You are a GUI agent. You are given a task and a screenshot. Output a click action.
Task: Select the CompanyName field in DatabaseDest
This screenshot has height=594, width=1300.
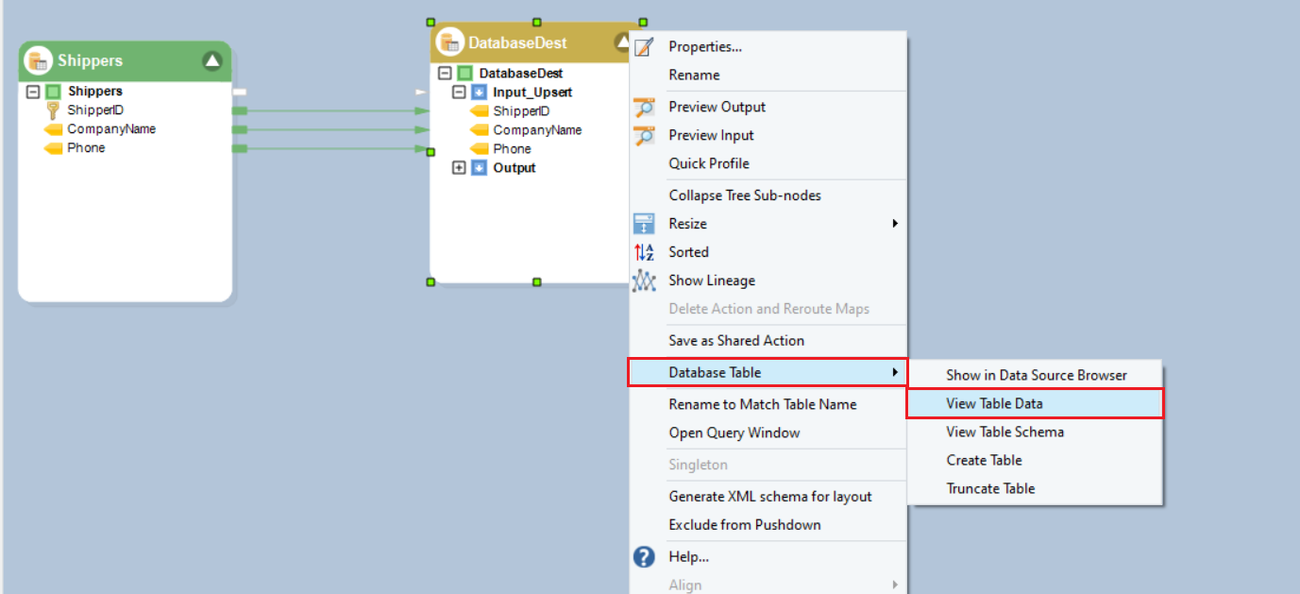[537, 129]
